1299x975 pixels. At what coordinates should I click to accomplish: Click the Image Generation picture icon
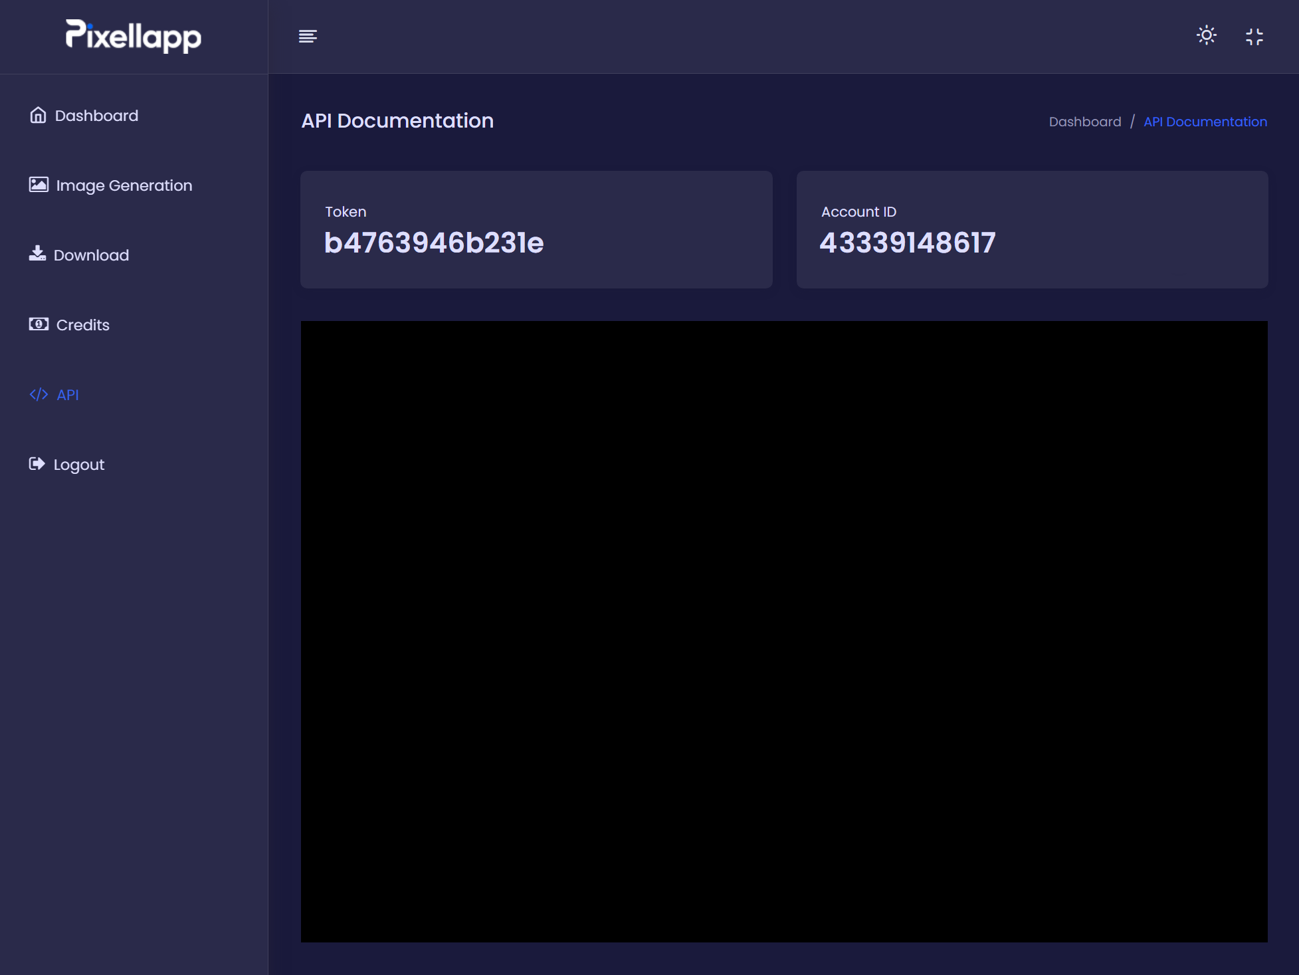pyautogui.click(x=39, y=185)
